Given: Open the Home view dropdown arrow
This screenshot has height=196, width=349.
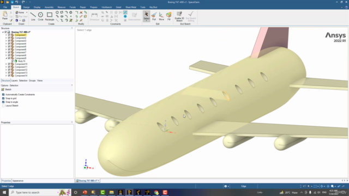Looking at the screenshot, I should click(x=27, y=13).
